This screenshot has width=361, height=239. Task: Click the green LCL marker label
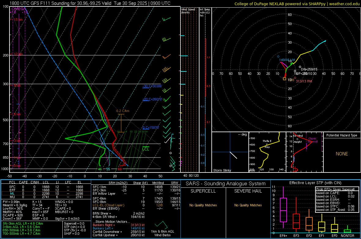146,149
